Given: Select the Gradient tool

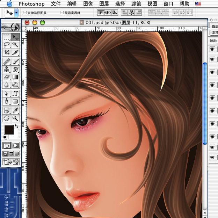Looking at the screenshot, I should [x=15, y=77].
